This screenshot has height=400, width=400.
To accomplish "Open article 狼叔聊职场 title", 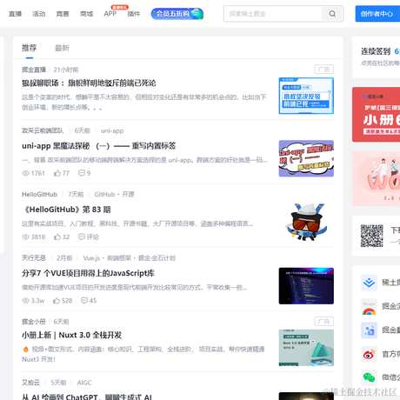I will (x=89, y=83).
